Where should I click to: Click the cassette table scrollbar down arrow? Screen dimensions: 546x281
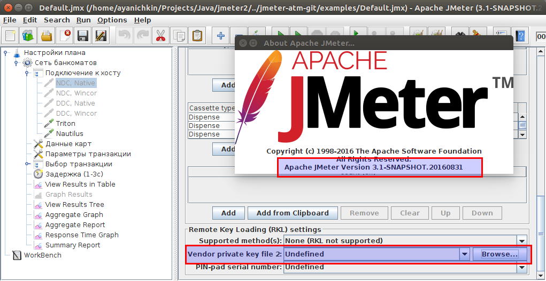coord(522,134)
